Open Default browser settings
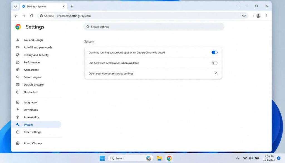The height and width of the screenshot is (163, 285). [x=34, y=85]
